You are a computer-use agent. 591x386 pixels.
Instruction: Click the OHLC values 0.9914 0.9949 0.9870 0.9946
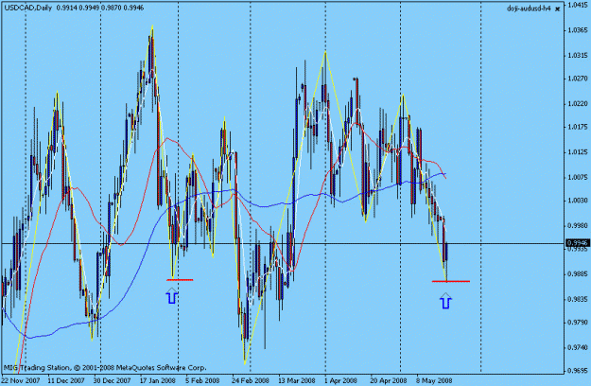[100, 8]
